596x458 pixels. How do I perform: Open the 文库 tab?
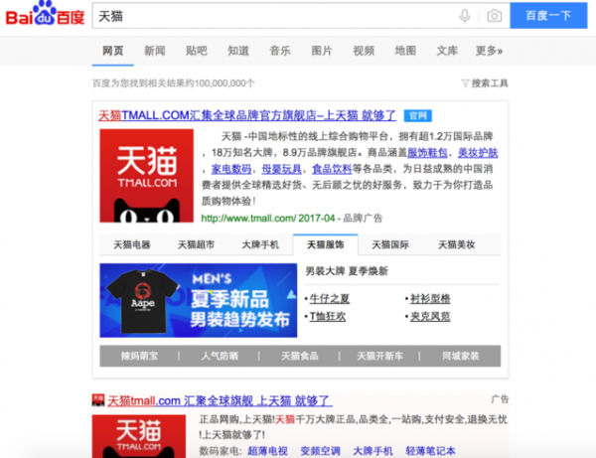tap(447, 51)
